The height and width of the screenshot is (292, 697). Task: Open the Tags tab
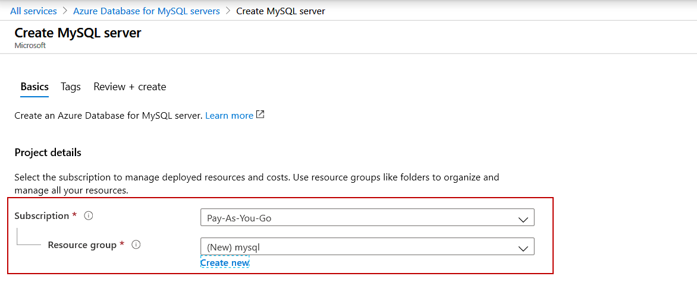pyautogui.click(x=70, y=87)
